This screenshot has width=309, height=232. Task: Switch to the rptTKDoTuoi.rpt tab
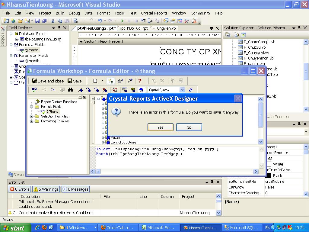134,28
